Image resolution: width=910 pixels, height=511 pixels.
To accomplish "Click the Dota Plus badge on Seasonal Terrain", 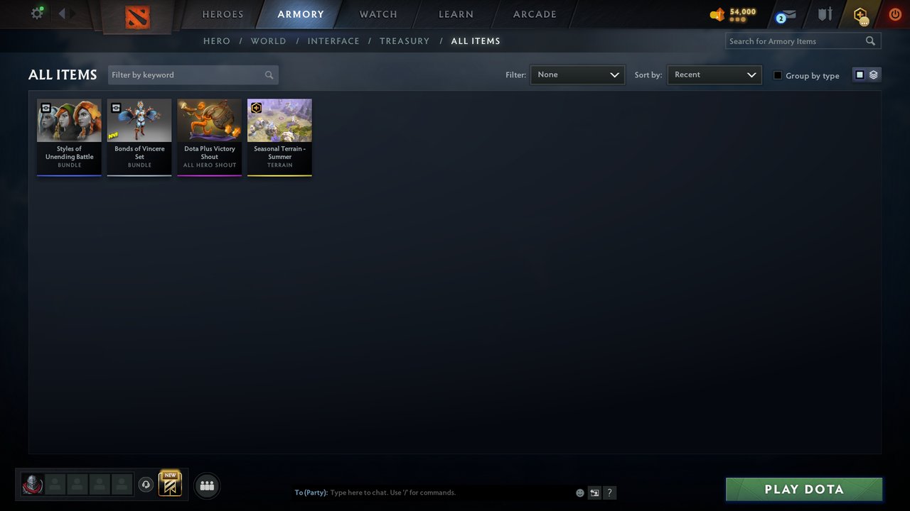I will pyautogui.click(x=256, y=108).
